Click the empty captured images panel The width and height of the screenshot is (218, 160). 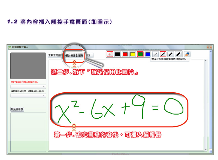click(x=28, y=132)
